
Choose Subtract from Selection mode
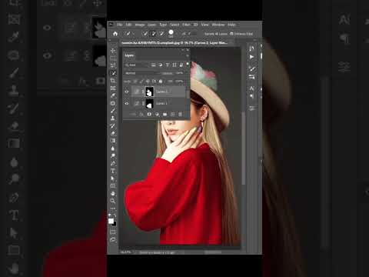click(x=161, y=34)
